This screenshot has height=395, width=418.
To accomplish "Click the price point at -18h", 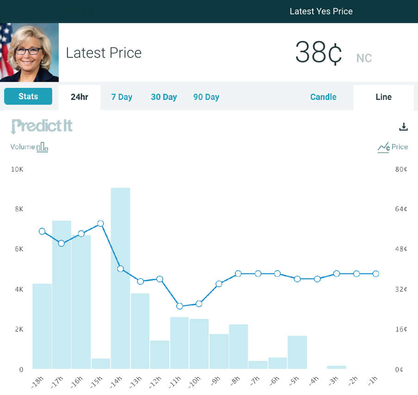I will coord(42,231).
